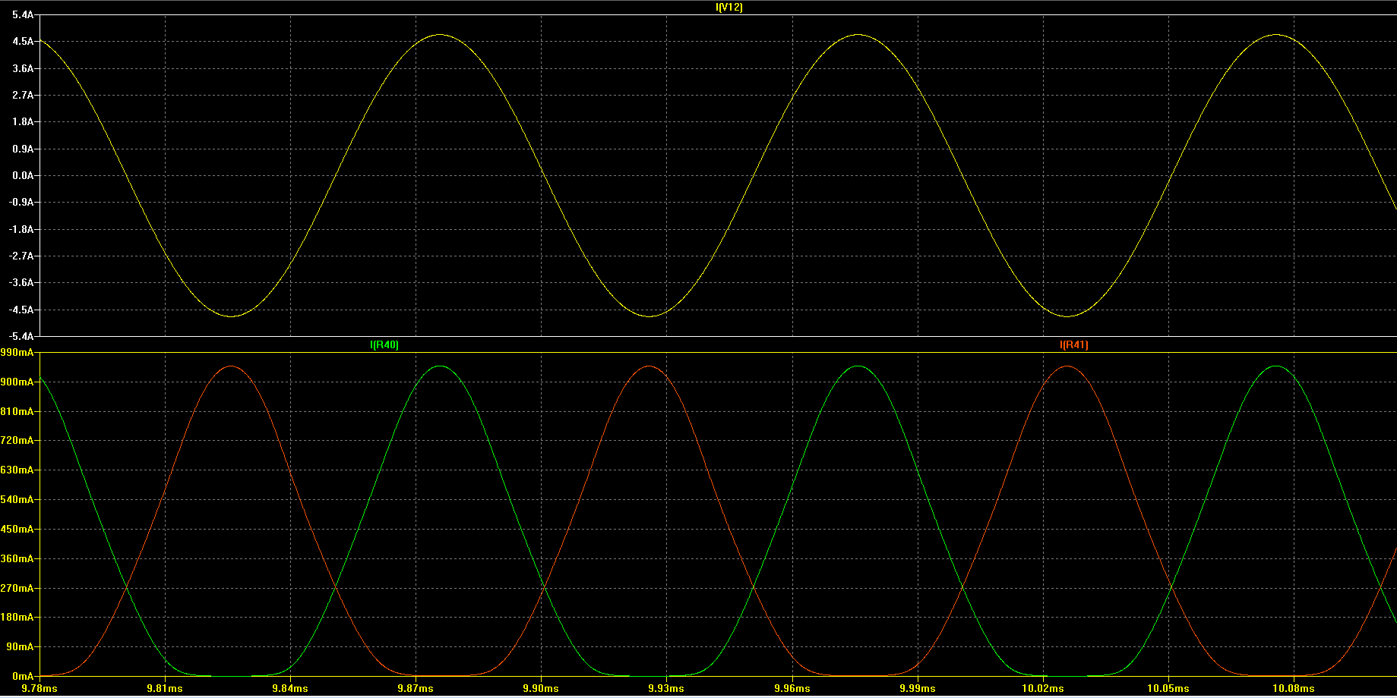Viewport: 1397px width, 698px height.
Task: Click the I(V12) trace label
Action: pyautogui.click(x=729, y=8)
